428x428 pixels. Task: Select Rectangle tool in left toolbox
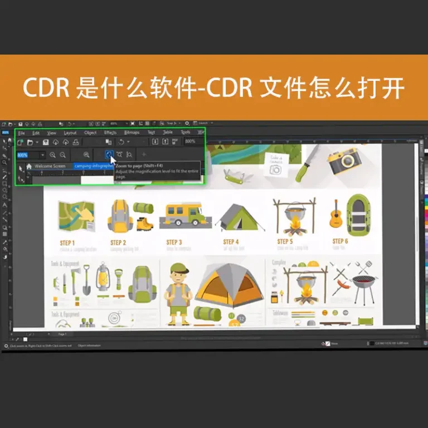pyautogui.click(x=4, y=184)
